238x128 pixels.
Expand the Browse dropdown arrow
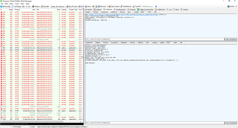(108, 7)
